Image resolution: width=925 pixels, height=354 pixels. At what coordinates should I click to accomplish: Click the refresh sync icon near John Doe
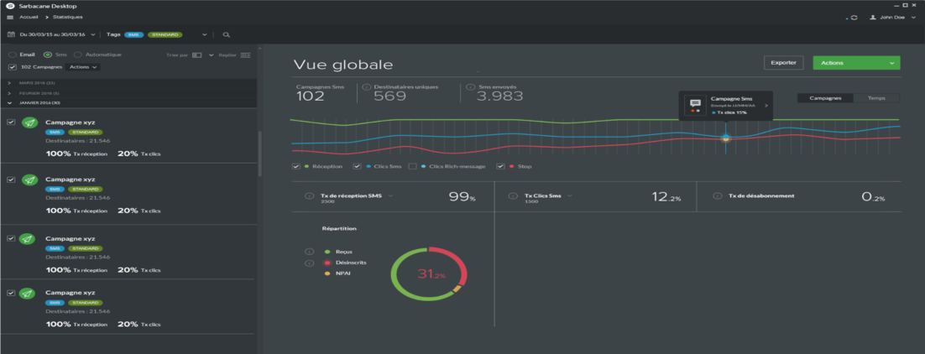click(854, 17)
